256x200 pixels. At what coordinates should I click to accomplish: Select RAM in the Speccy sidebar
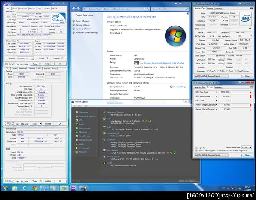81,124
